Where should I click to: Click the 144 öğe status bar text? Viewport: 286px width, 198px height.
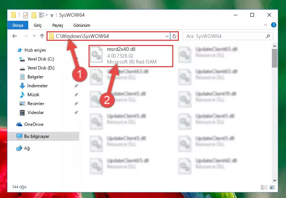[19, 187]
